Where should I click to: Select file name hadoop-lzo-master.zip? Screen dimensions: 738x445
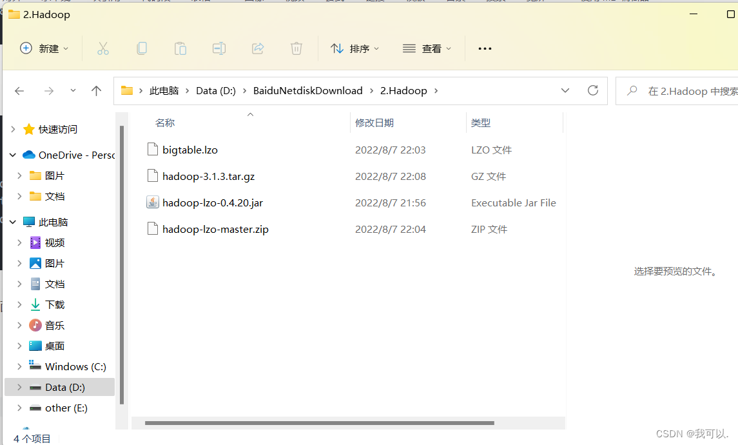[215, 230]
